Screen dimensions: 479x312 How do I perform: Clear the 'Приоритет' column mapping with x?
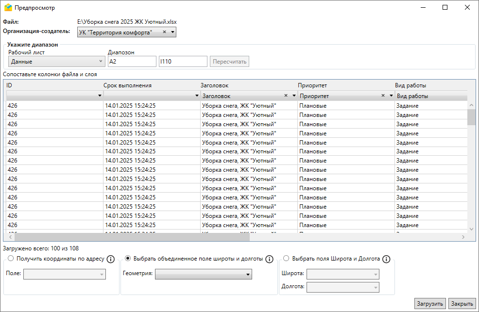(383, 96)
